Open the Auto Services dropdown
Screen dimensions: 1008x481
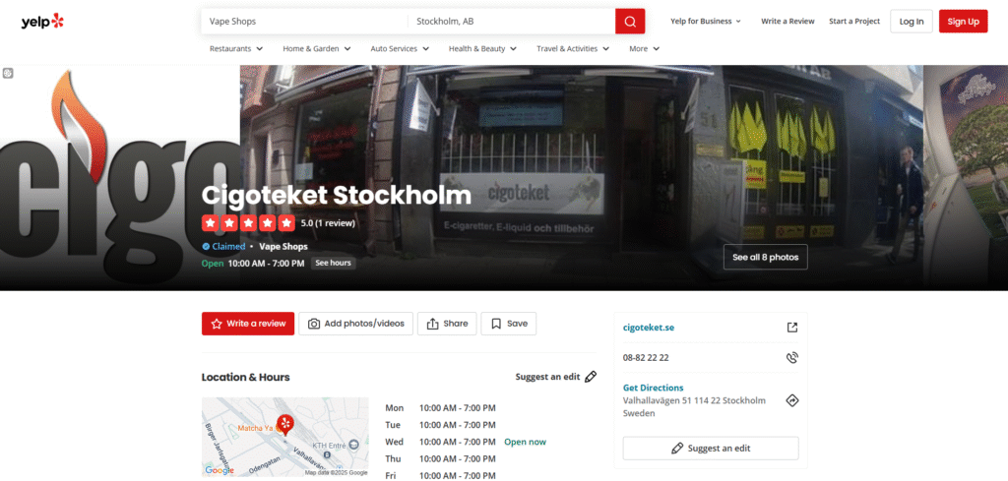coord(400,49)
